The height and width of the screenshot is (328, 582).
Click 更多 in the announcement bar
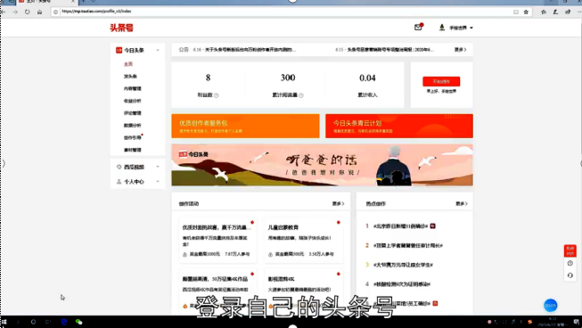tap(460, 49)
